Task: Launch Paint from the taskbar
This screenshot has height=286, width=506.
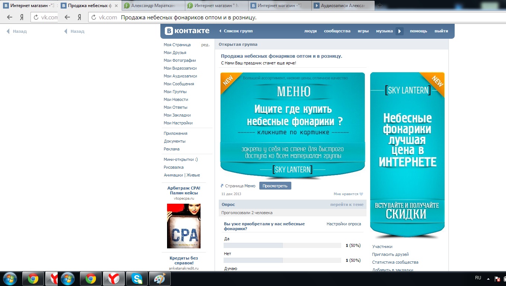Action: 160,279
